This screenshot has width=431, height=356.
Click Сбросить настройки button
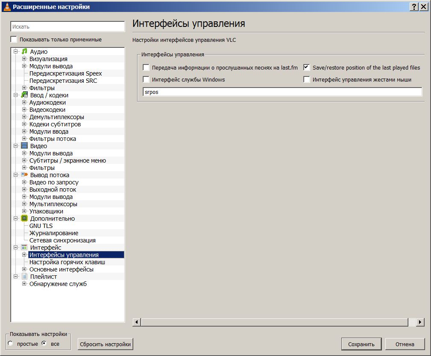(105, 344)
